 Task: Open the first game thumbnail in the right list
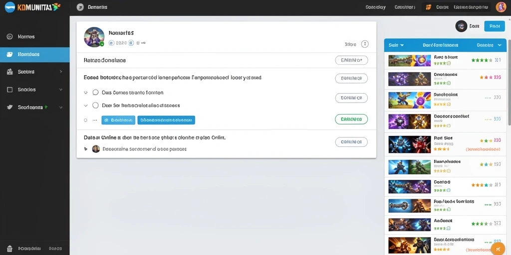click(410, 60)
